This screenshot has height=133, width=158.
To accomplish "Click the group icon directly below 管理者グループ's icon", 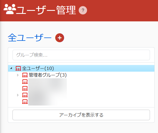I will 25,82.
